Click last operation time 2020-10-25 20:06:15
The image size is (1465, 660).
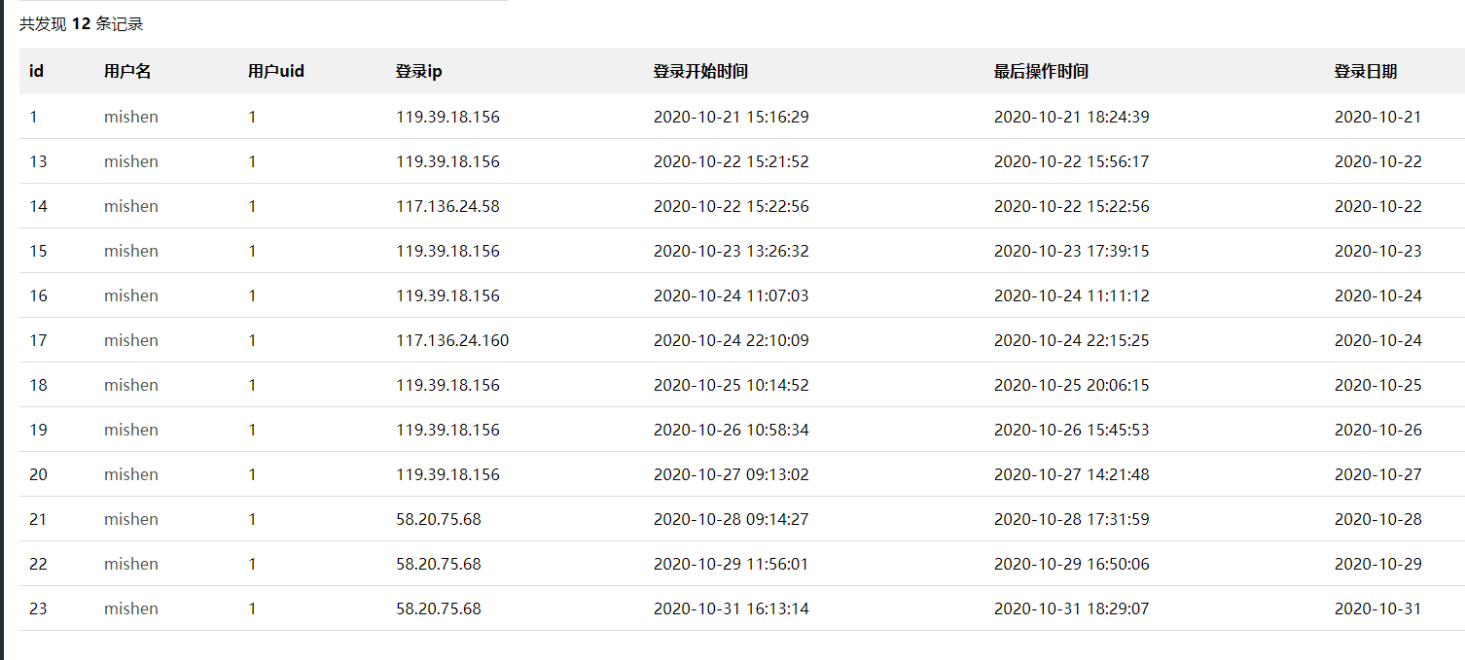[1071, 385]
